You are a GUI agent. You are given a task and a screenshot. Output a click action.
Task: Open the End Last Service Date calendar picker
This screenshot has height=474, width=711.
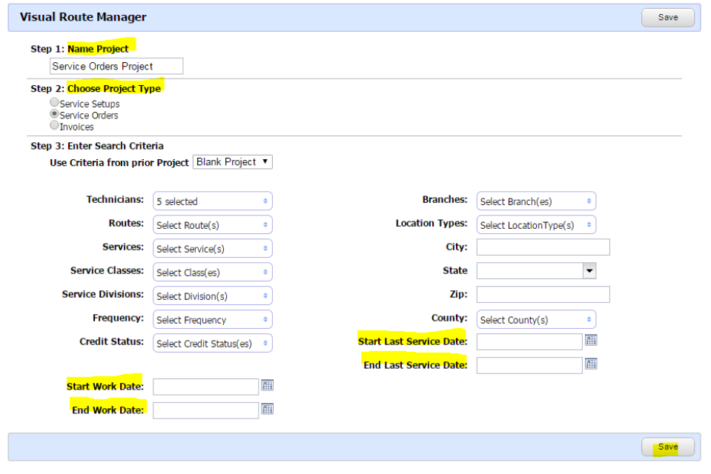590,364
